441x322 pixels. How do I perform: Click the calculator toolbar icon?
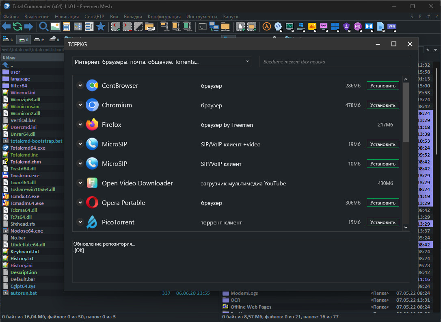[x=67, y=27]
